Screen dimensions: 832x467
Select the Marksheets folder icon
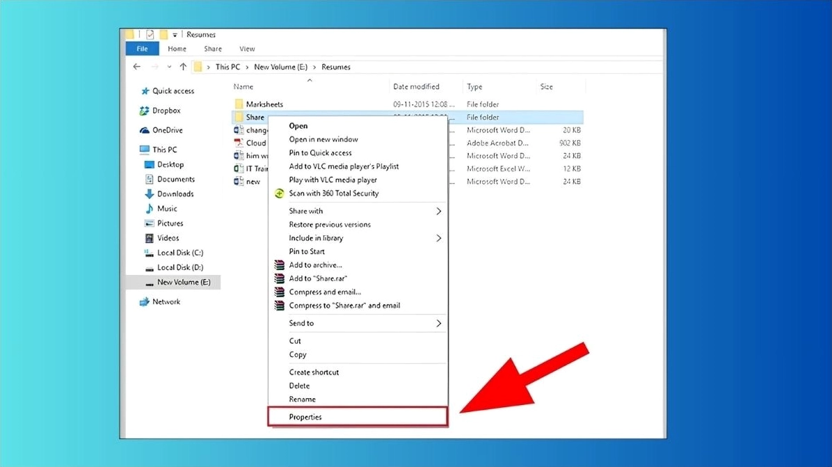point(239,104)
